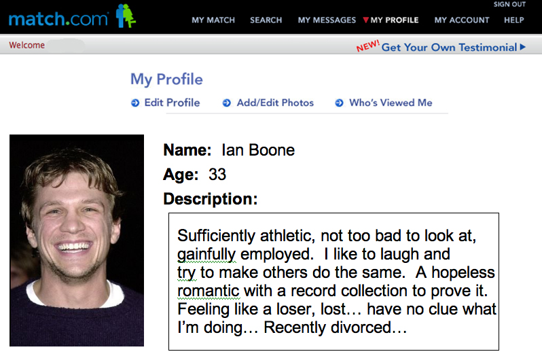Click the arrow icon beside Add/Edit Photos

pyautogui.click(x=227, y=103)
